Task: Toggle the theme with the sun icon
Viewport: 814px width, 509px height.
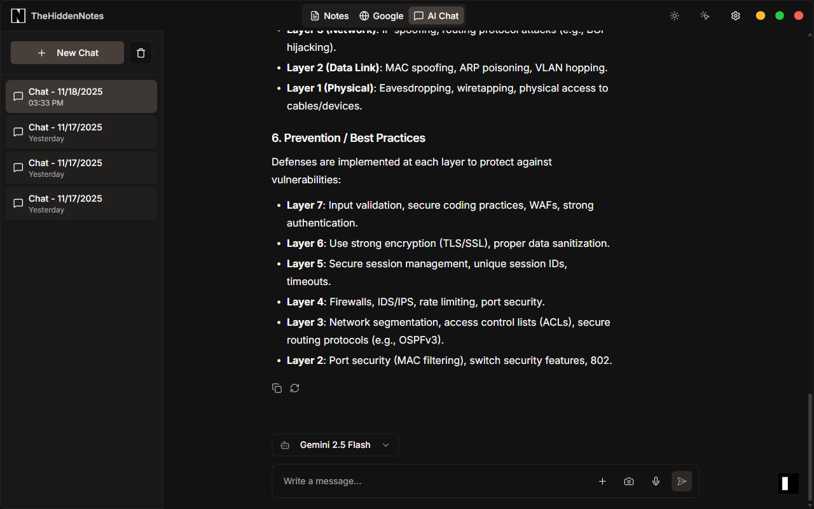Action: click(674, 15)
